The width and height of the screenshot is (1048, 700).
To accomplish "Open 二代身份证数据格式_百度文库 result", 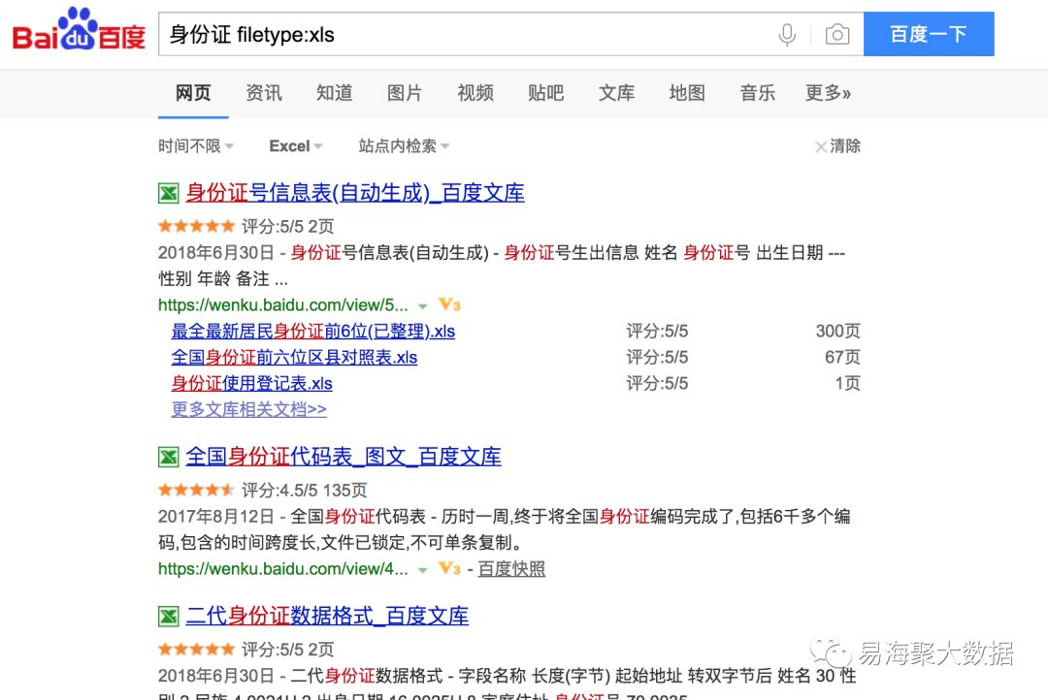I will point(327,616).
